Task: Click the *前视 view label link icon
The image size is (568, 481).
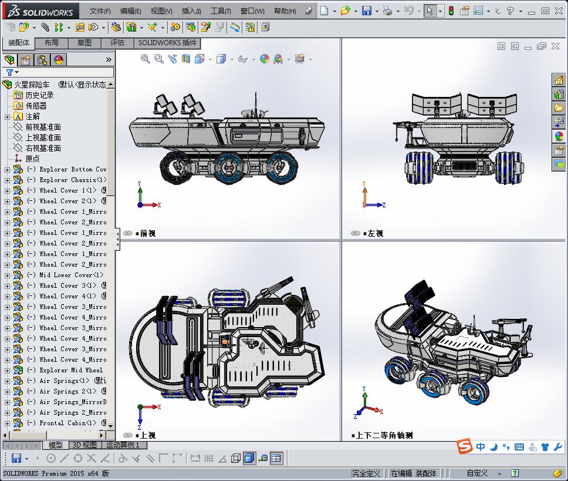Action: point(128,233)
